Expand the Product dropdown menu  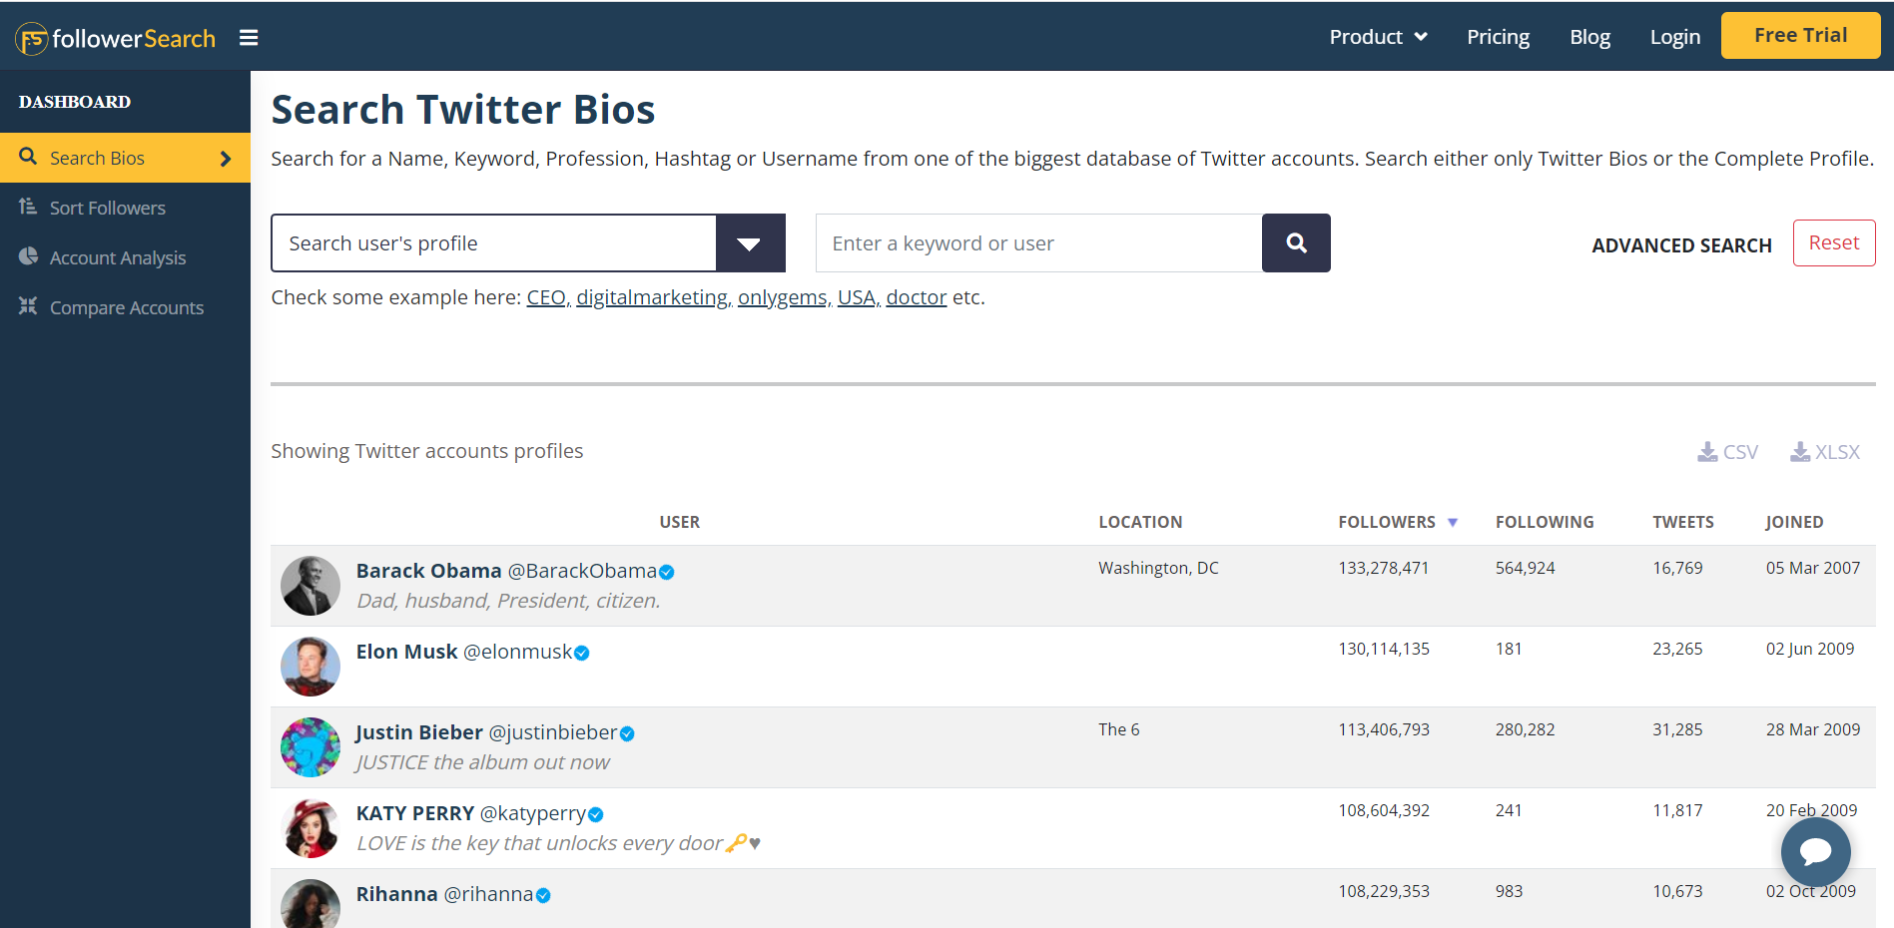(x=1378, y=37)
